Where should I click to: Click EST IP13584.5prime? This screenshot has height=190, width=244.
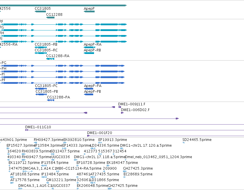pyautogui.click(x=54, y=163)
